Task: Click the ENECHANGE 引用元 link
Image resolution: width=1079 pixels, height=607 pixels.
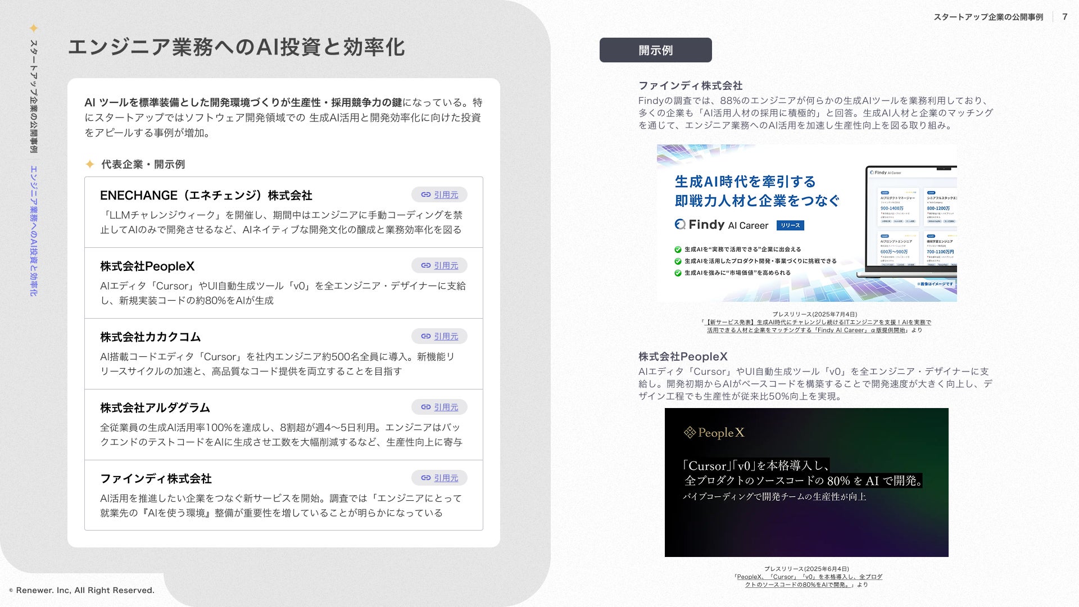Action: click(446, 194)
